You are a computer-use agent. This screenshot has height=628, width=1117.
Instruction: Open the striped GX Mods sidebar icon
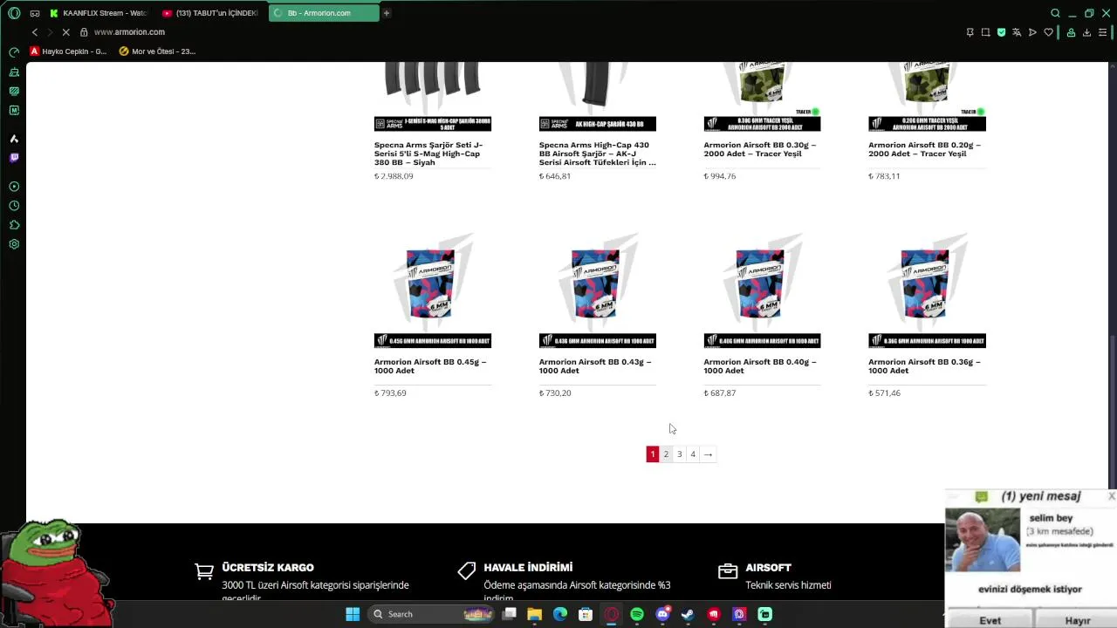tap(14, 91)
